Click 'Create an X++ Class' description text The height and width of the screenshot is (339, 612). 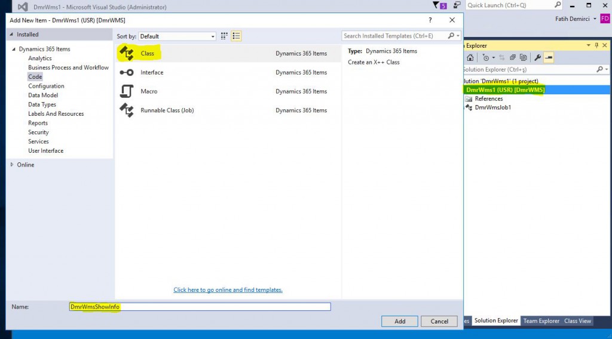(374, 62)
